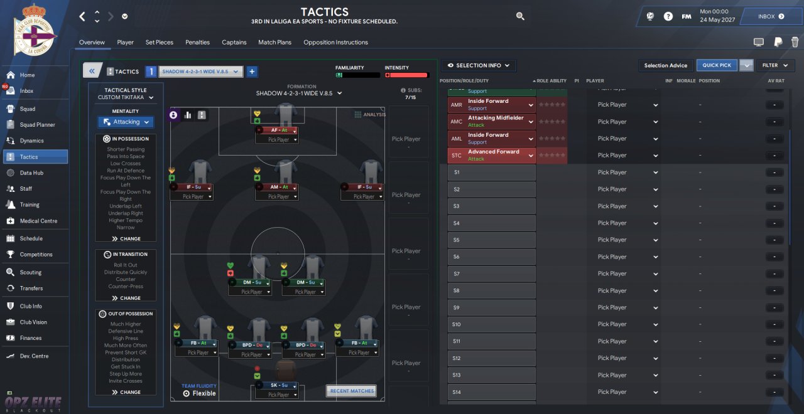The width and height of the screenshot is (804, 414).
Task: Open the tactic name dropdown beside slot 1
Action: (200, 72)
